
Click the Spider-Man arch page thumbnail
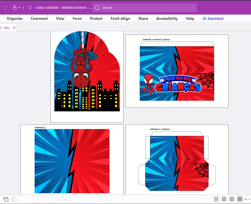(87, 77)
